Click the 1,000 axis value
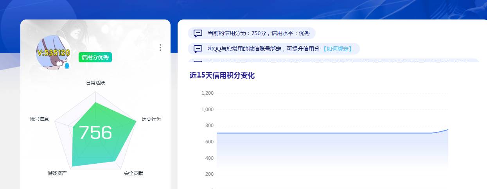This screenshot has width=487, height=189. click(x=207, y=110)
